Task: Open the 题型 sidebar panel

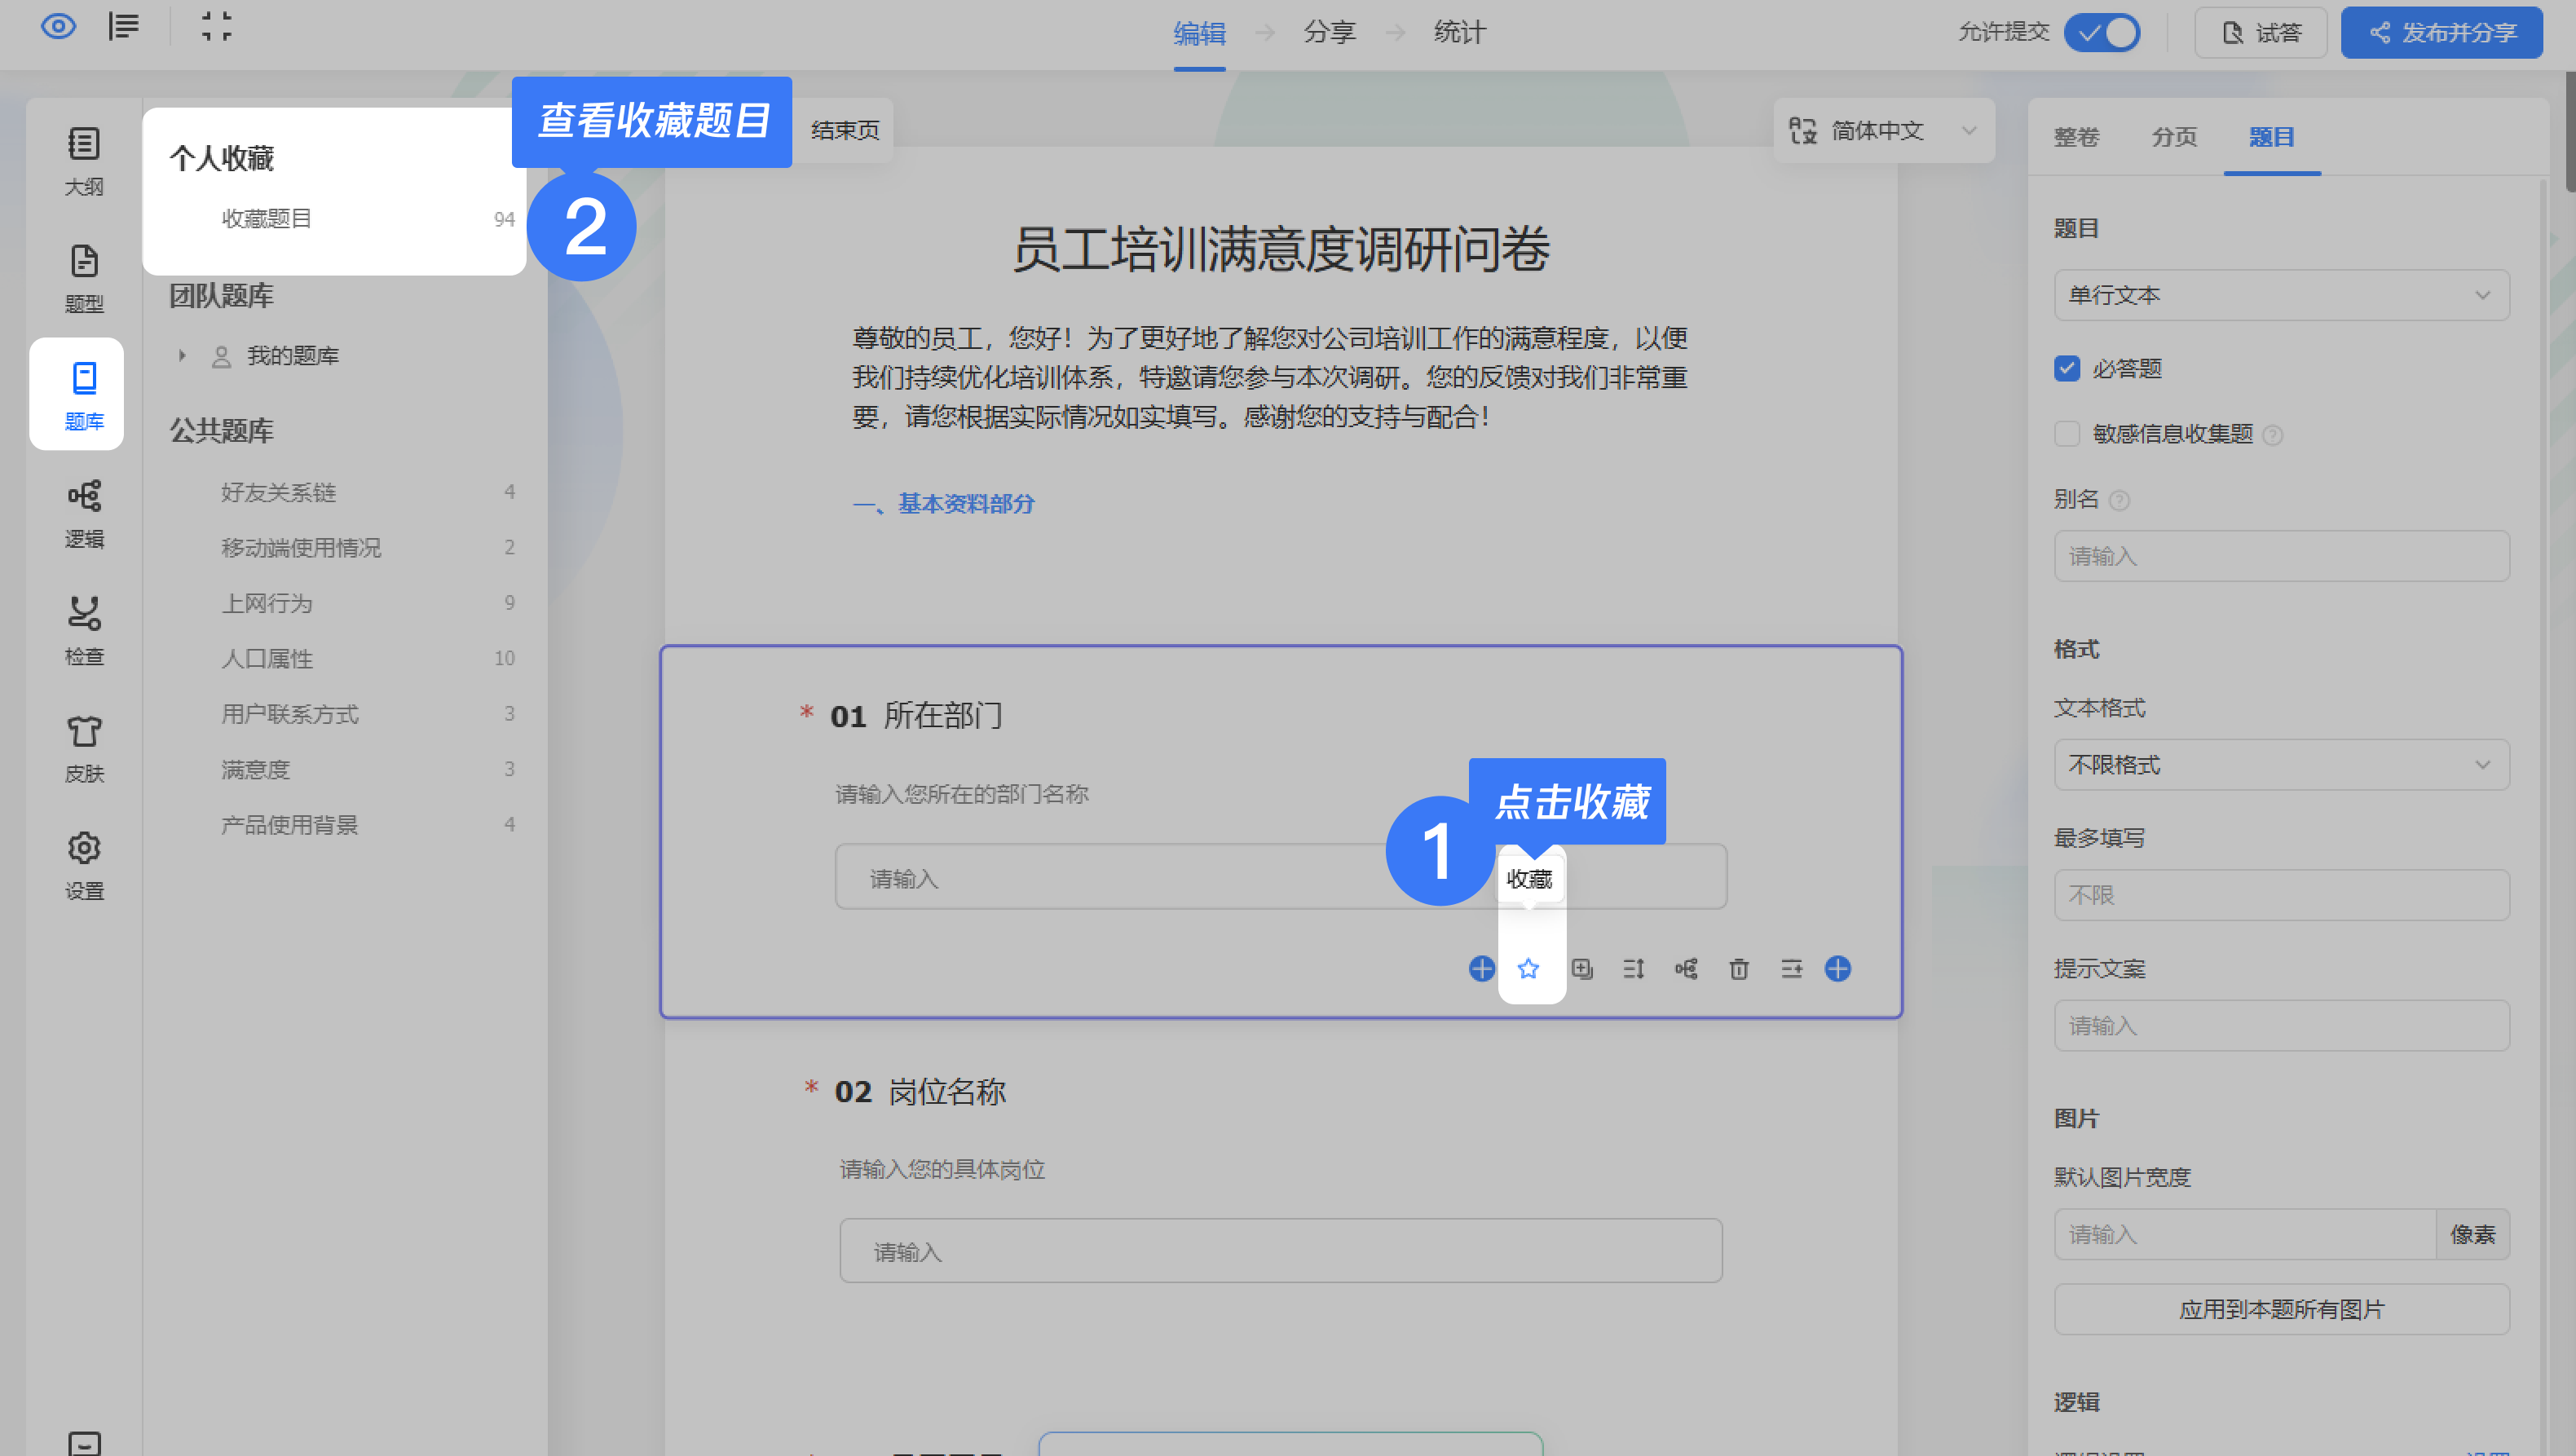Action: click(84, 278)
